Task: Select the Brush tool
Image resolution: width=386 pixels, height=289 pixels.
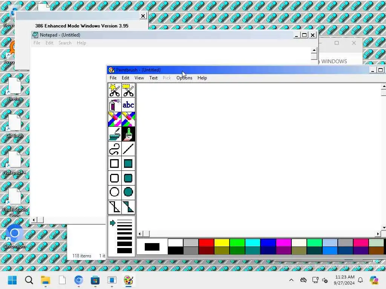Action: [128, 134]
